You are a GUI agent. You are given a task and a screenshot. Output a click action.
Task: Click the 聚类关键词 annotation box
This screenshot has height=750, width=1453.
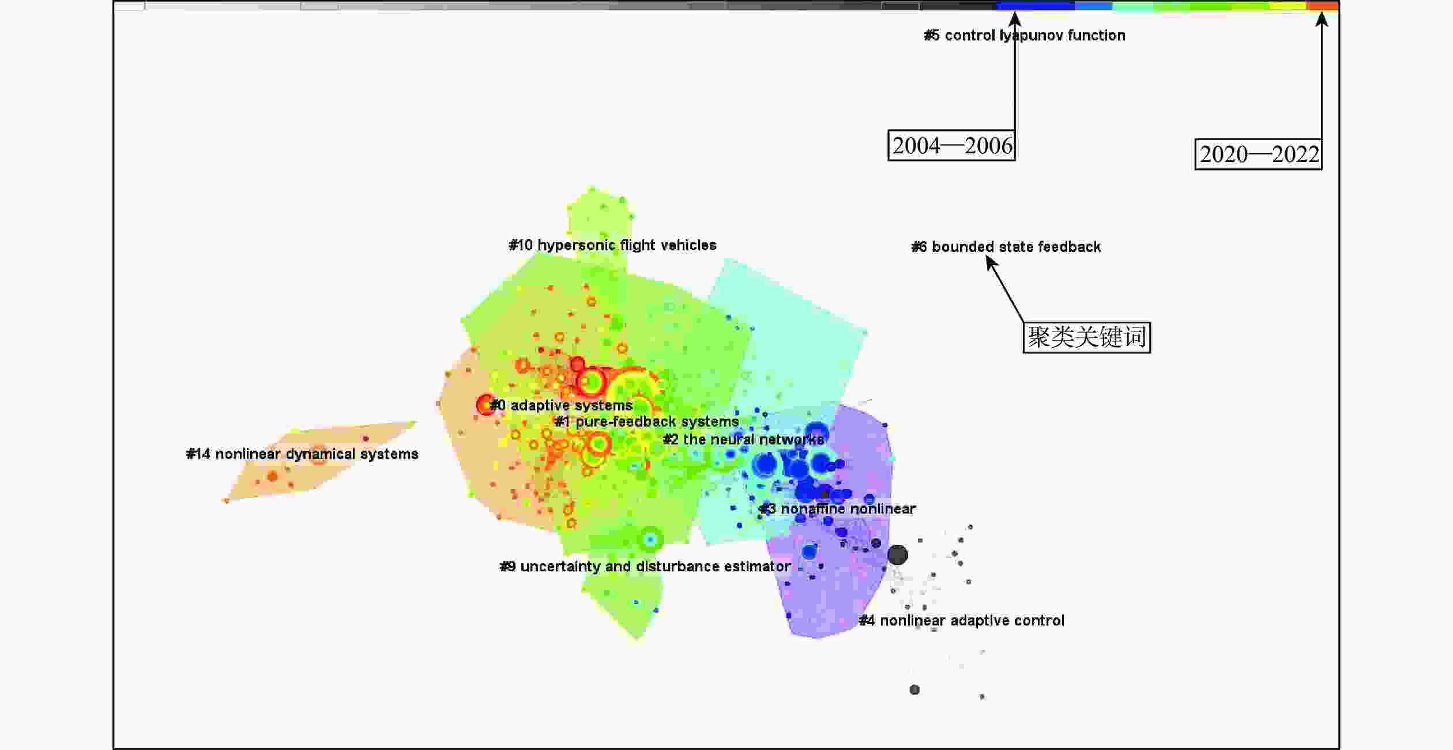[1086, 337]
